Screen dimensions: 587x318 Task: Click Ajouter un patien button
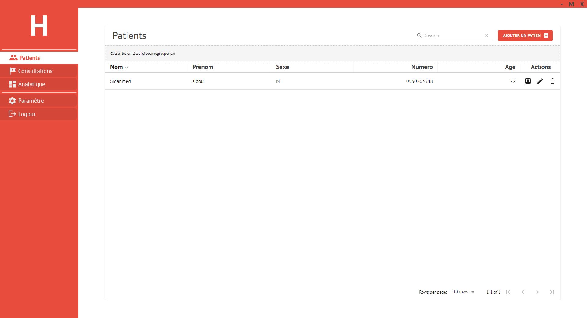525,35
